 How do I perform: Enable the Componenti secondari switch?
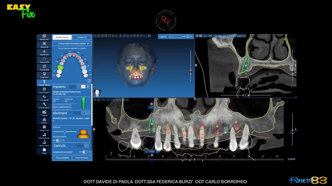85,152
